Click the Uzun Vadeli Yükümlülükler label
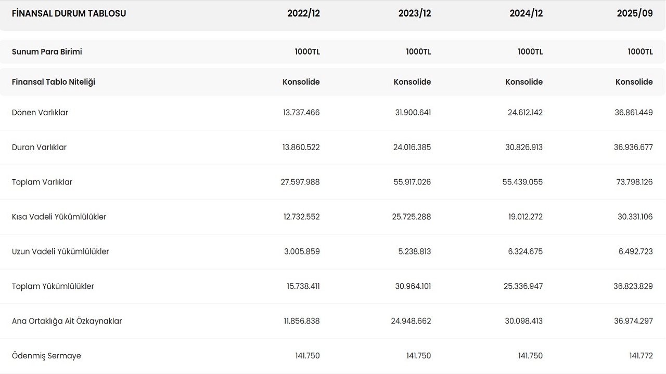Image resolution: width=666 pixels, height=374 pixels. tap(60, 252)
